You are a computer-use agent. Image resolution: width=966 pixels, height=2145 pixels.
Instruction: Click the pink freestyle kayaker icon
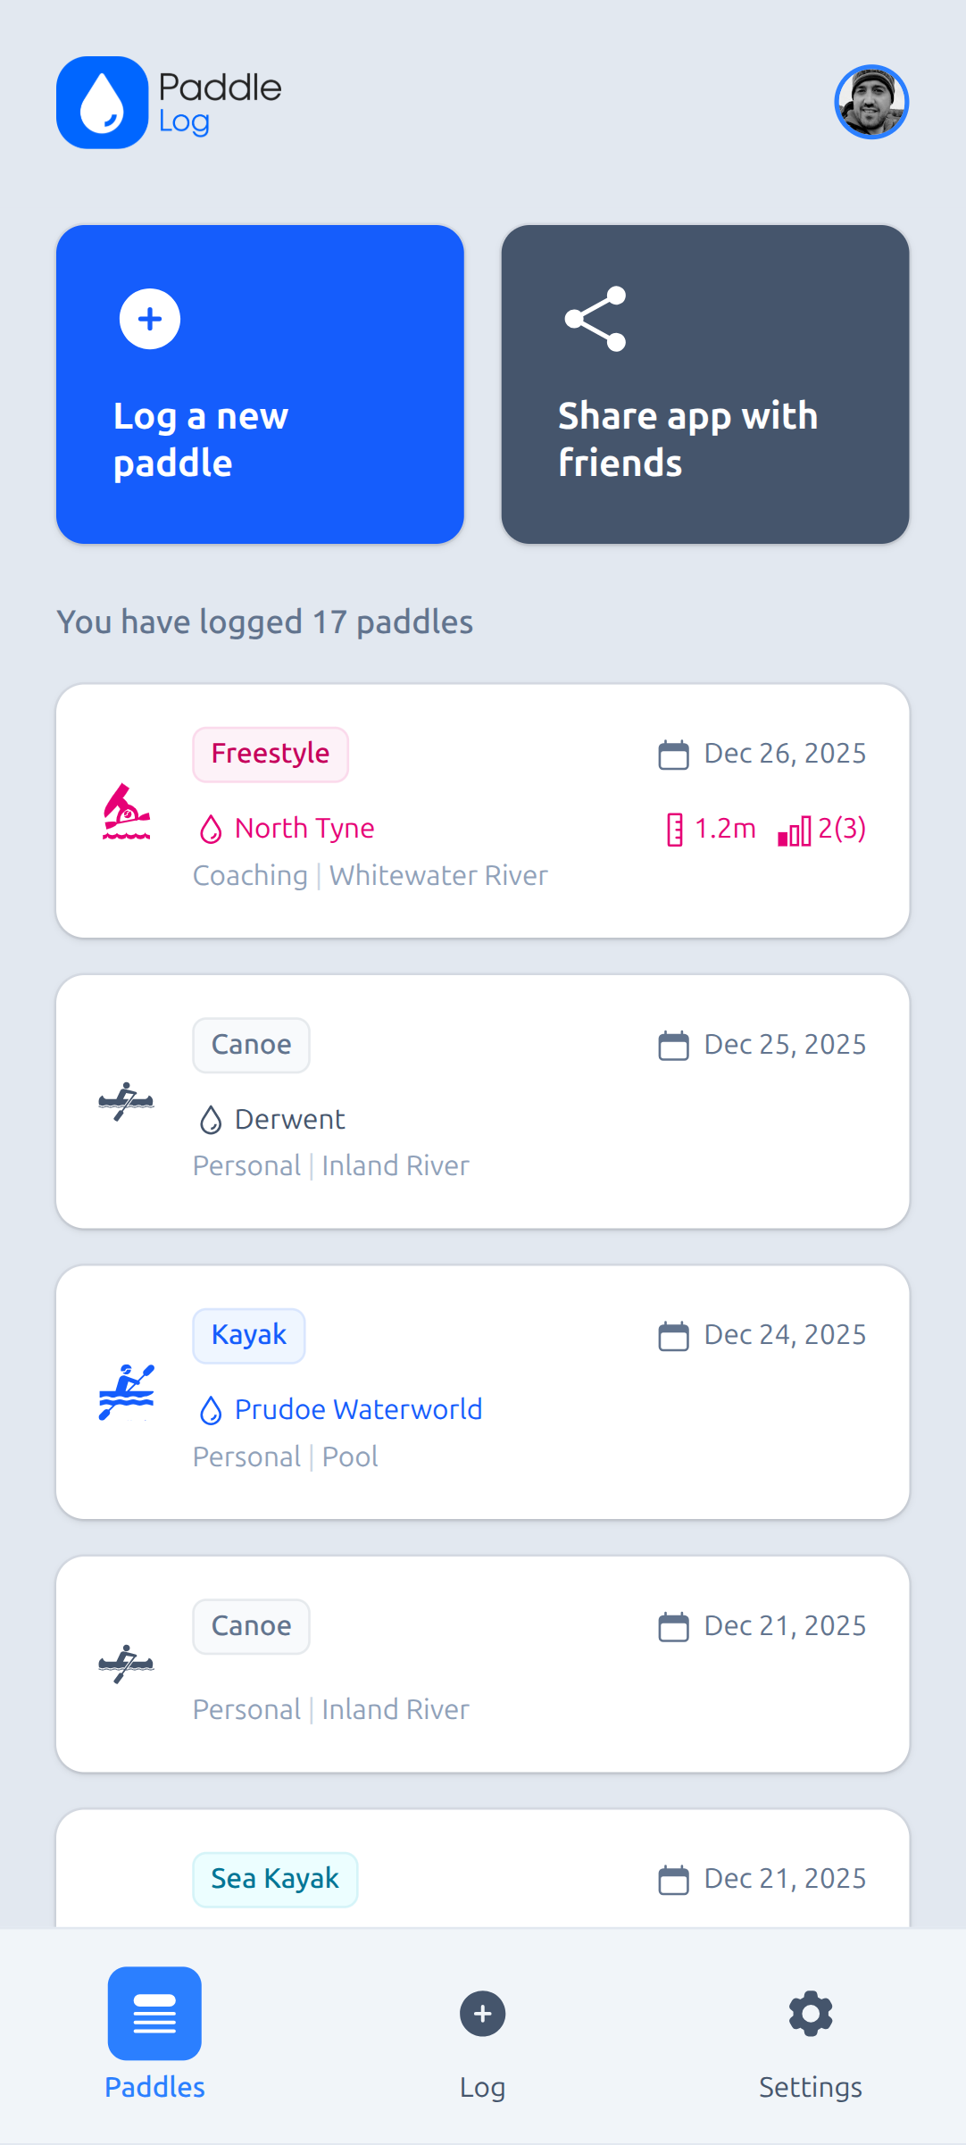point(126,812)
